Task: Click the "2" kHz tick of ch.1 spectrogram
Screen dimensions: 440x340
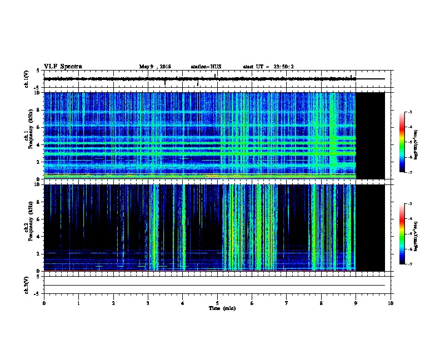Action: [x=39, y=162]
